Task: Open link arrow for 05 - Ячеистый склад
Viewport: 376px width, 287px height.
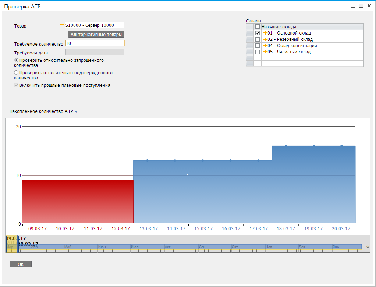Action: (x=265, y=52)
